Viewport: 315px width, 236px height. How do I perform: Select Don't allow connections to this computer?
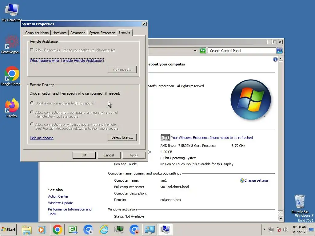(x=32, y=103)
